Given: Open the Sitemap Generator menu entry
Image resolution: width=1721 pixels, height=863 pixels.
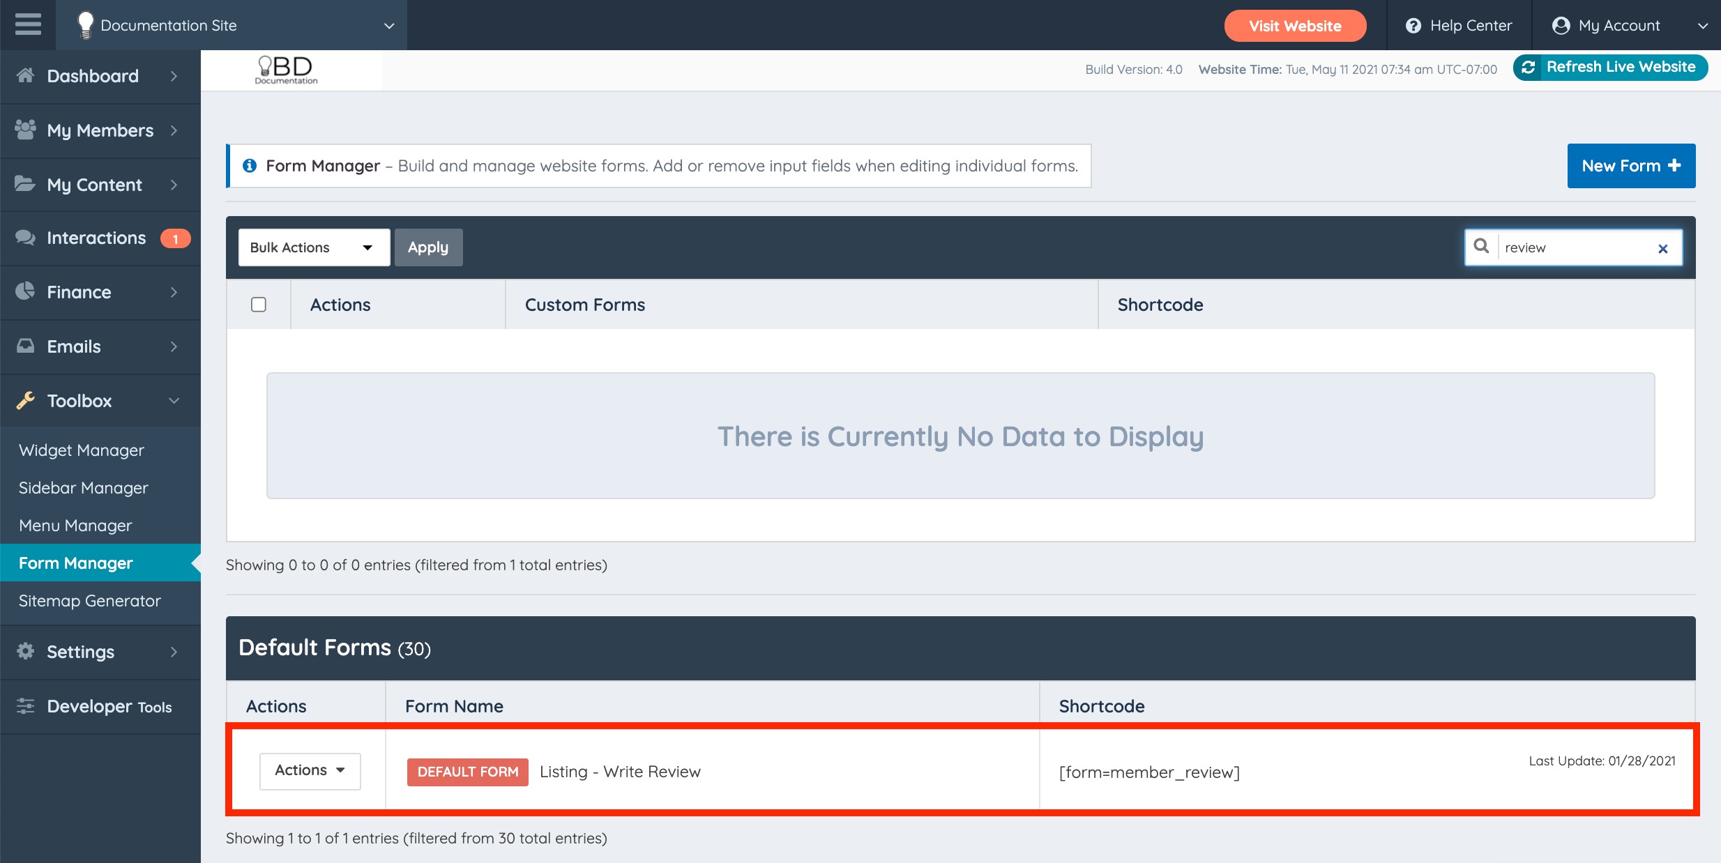Looking at the screenshot, I should tap(89, 600).
